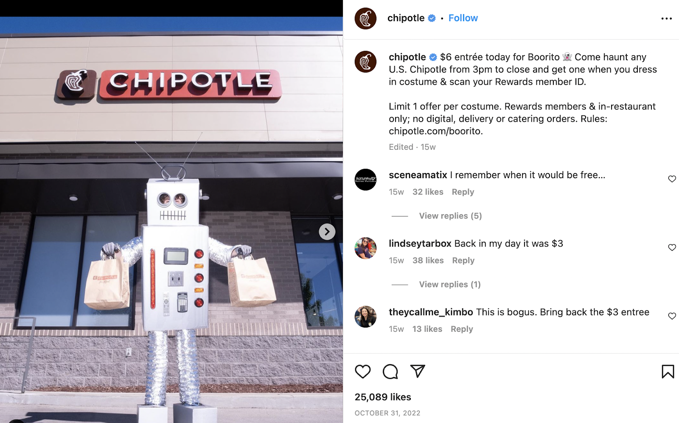Follow the chipotle account
The width and height of the screenshot is (679, 423).
(x=463, y=18)
